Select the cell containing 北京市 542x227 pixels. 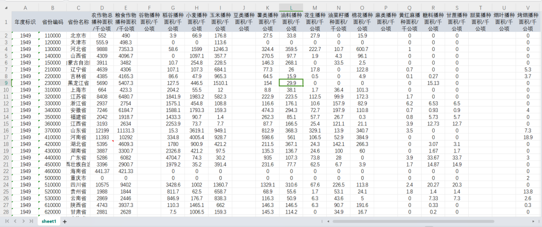[78, 35]
